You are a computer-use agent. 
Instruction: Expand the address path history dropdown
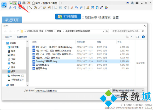(104, 31)
